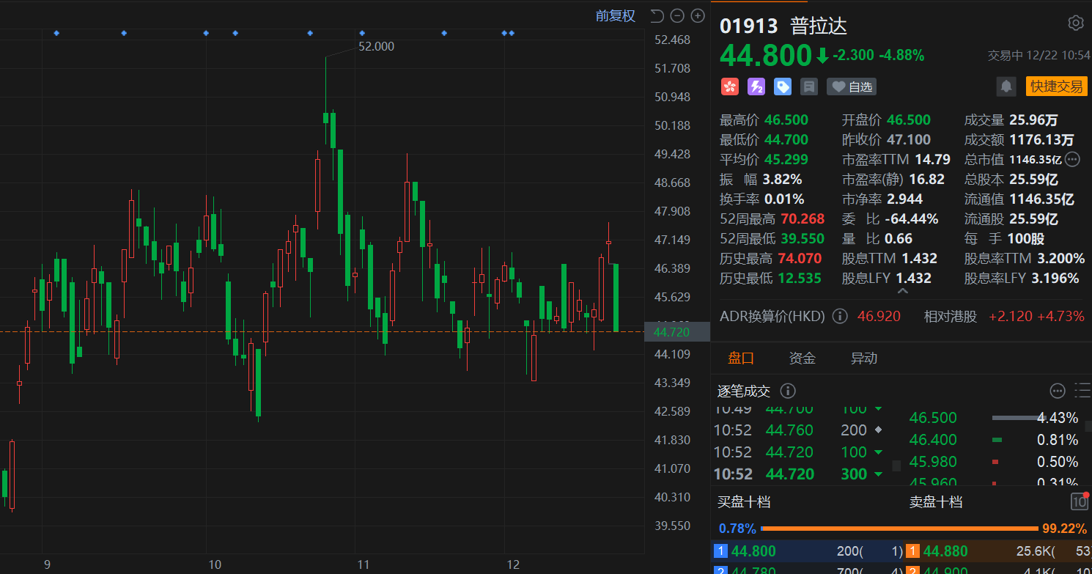1092x574 pixels.
Task: Click the ADR price 46.920
Action: (880, 316)
